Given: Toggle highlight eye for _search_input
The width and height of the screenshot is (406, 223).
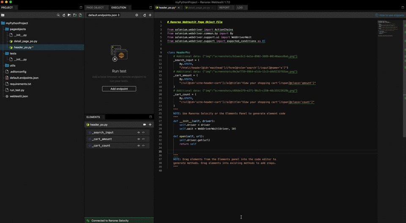Looking at the screenshot, I should (x=139, y=133).
